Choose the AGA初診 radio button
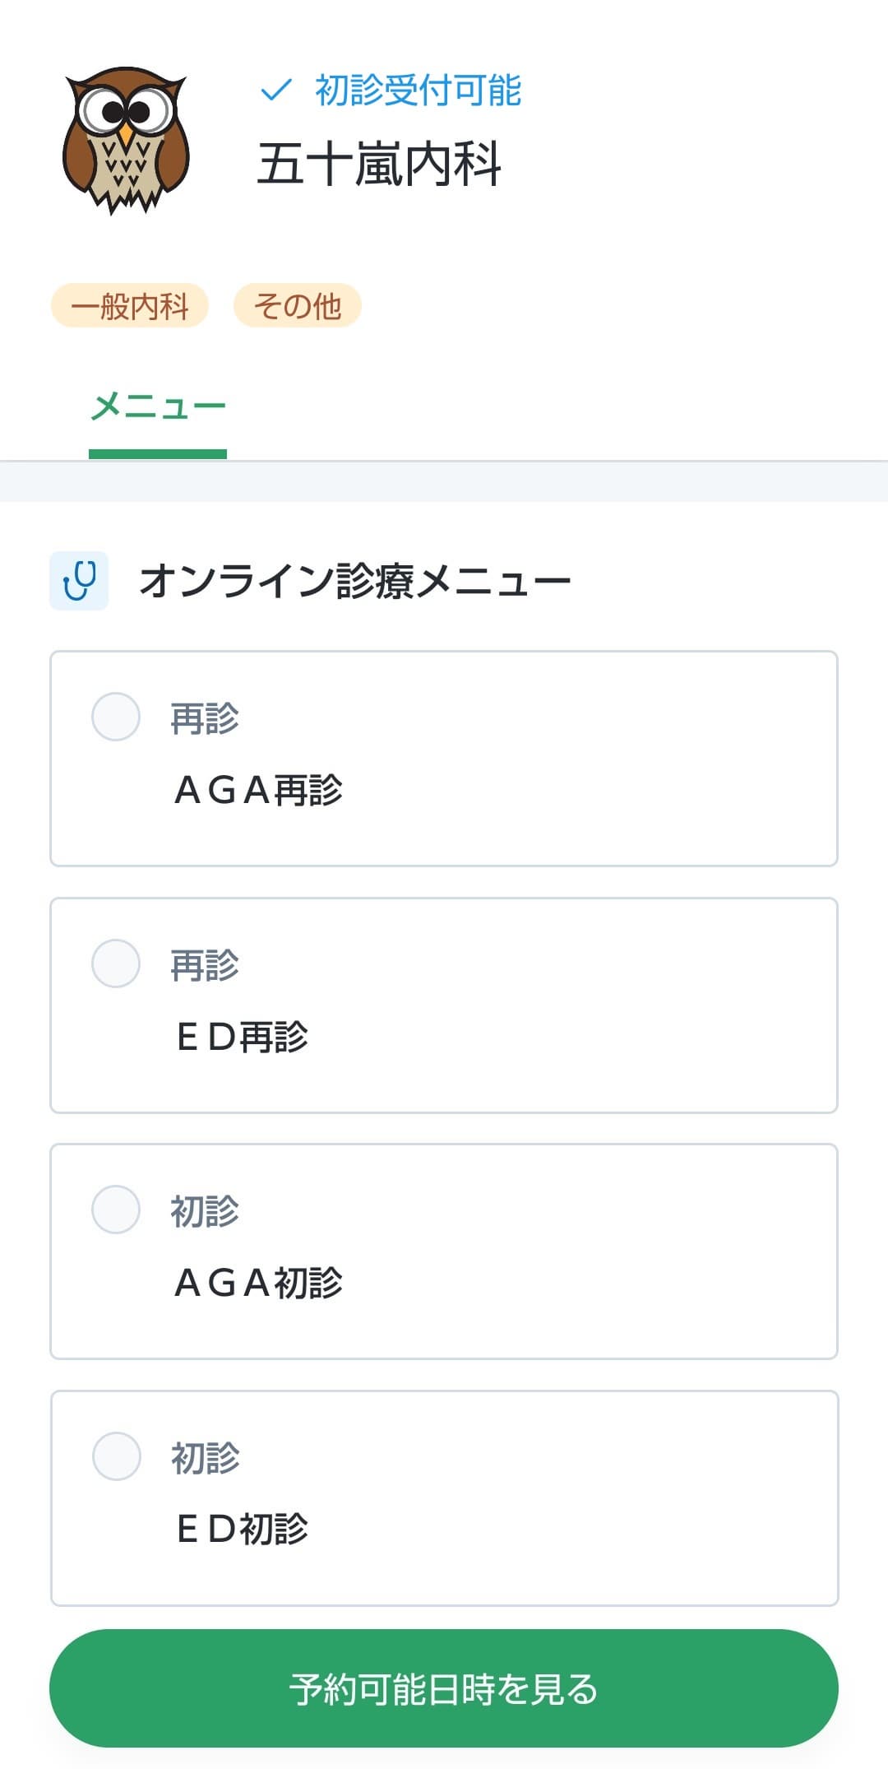This screenshot has width=888, height=1769. 116,1210
